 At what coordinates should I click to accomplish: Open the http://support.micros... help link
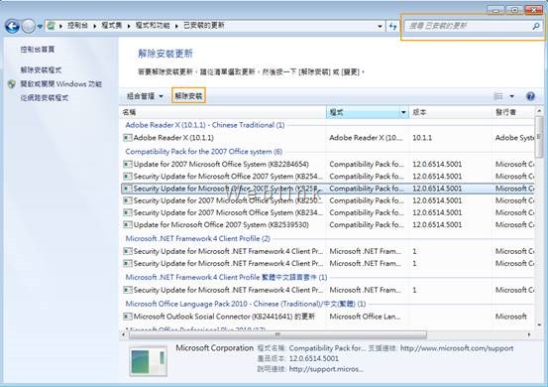326,369
